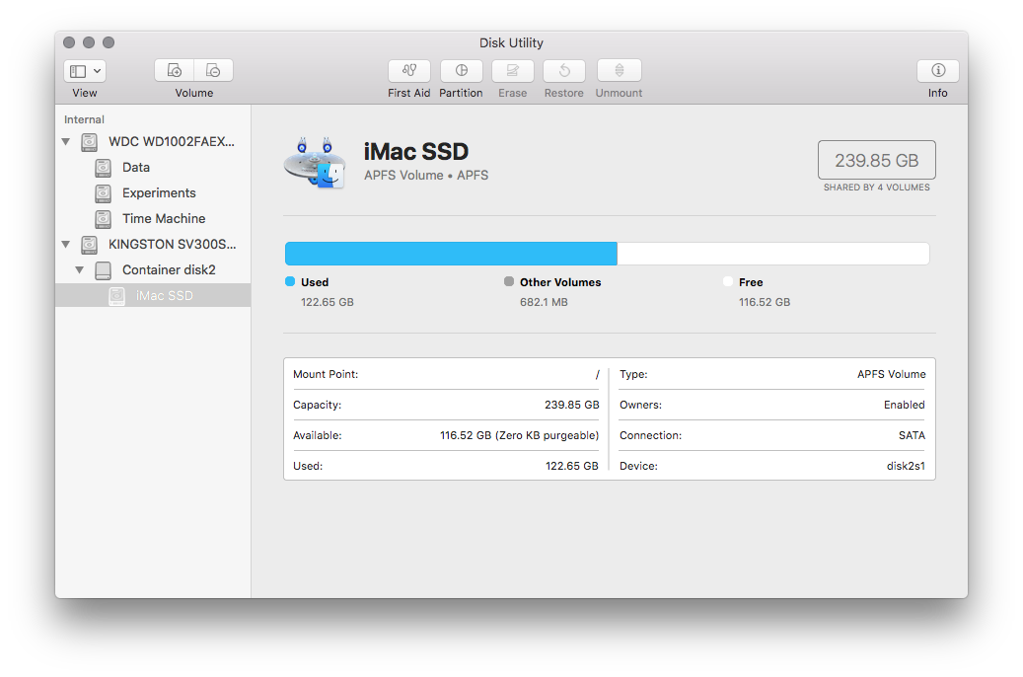
Task: Click the blue Used portion of usage bar
Action: (x=451, y=254)
